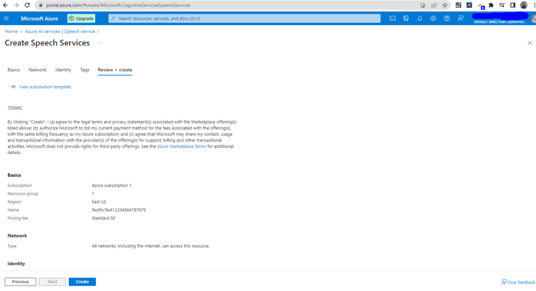Open the browser extensions puzzle icon
This screenshot has height=291, width=536.
[x=491, y=5]
